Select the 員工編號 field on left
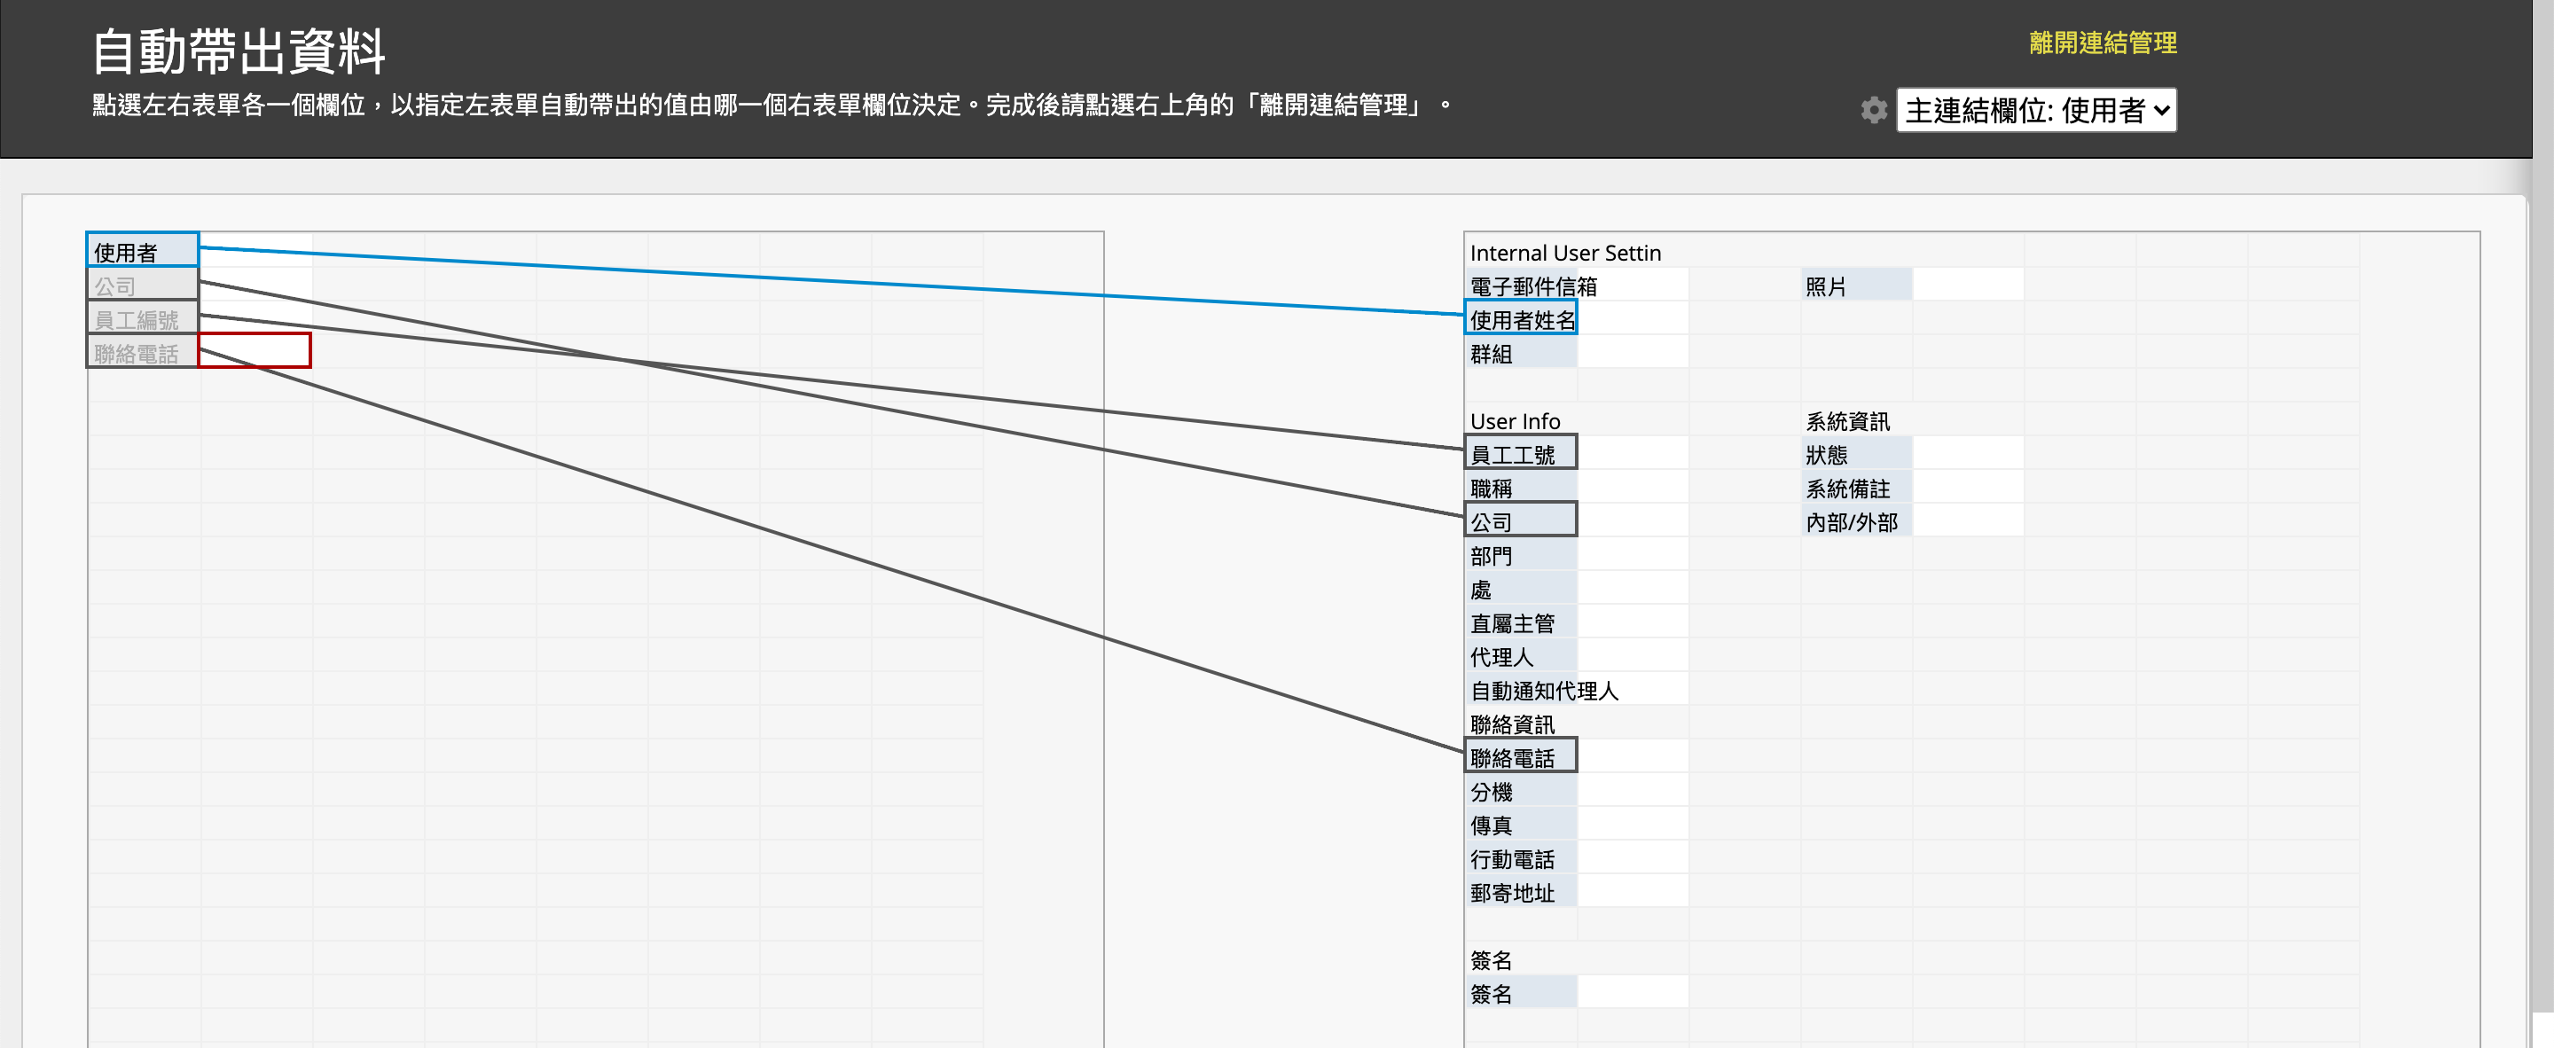This screenshot has height=1048, width=2554. coord(142,319)
